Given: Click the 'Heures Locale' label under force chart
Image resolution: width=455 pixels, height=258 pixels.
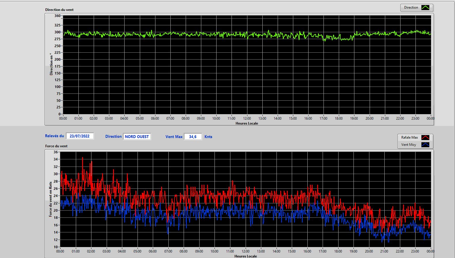Looking at the screenshot, I should tap(246, 256).
